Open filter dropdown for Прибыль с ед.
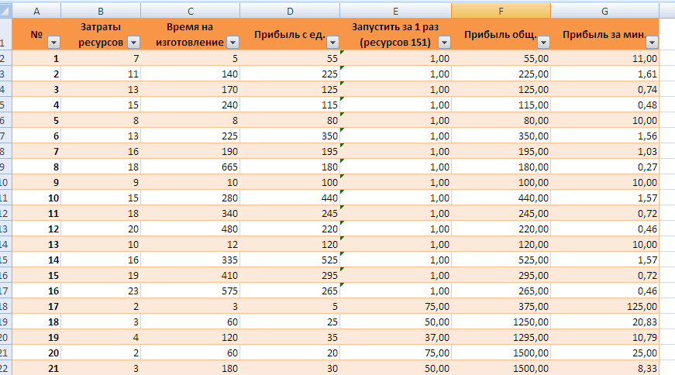Image resolution: width=675 pixels, height=375 pixels. [x=332, y=42]
